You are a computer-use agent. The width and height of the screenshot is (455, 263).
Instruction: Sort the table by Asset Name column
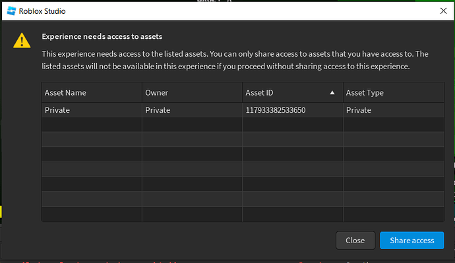pyautogui.click(x=65, y=93)
